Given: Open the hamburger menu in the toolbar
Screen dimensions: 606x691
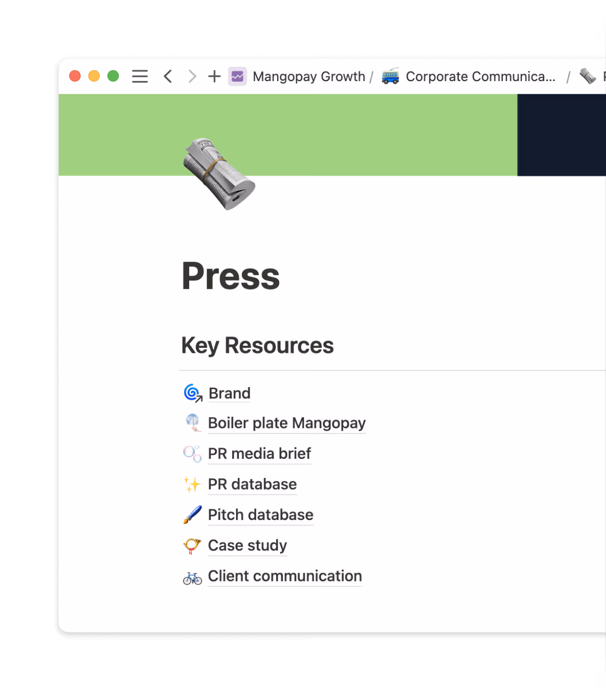Looking at the screenshot, I should [x=140, y=76].
